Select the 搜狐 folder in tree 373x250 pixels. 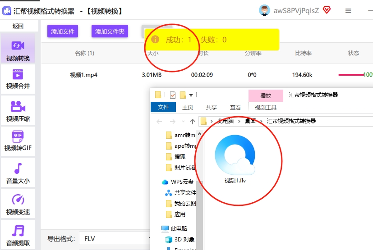point(175,157)
